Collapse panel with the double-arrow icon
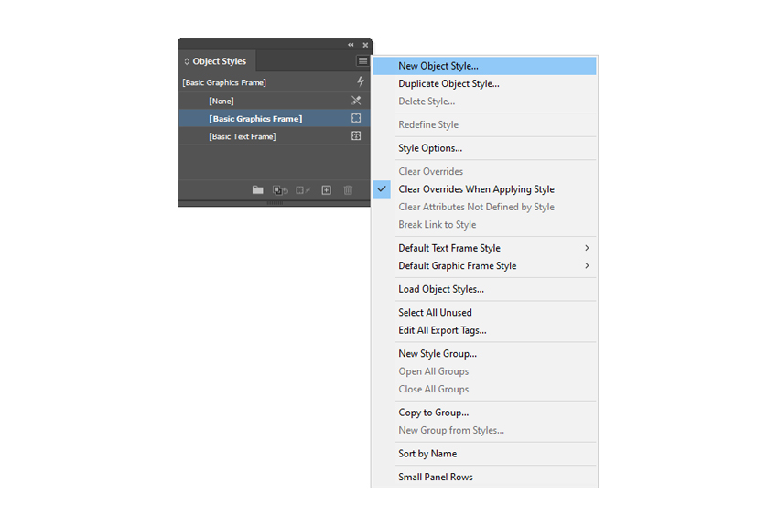 (x=351, y=45)
